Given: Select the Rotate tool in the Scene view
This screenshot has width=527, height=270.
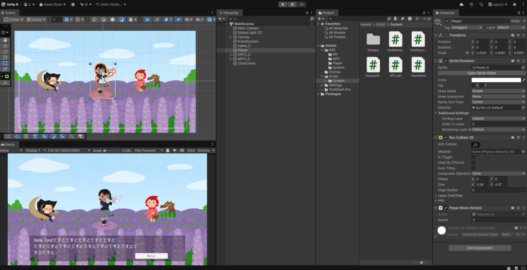Looking at the screenshot, I should [6, 51].
